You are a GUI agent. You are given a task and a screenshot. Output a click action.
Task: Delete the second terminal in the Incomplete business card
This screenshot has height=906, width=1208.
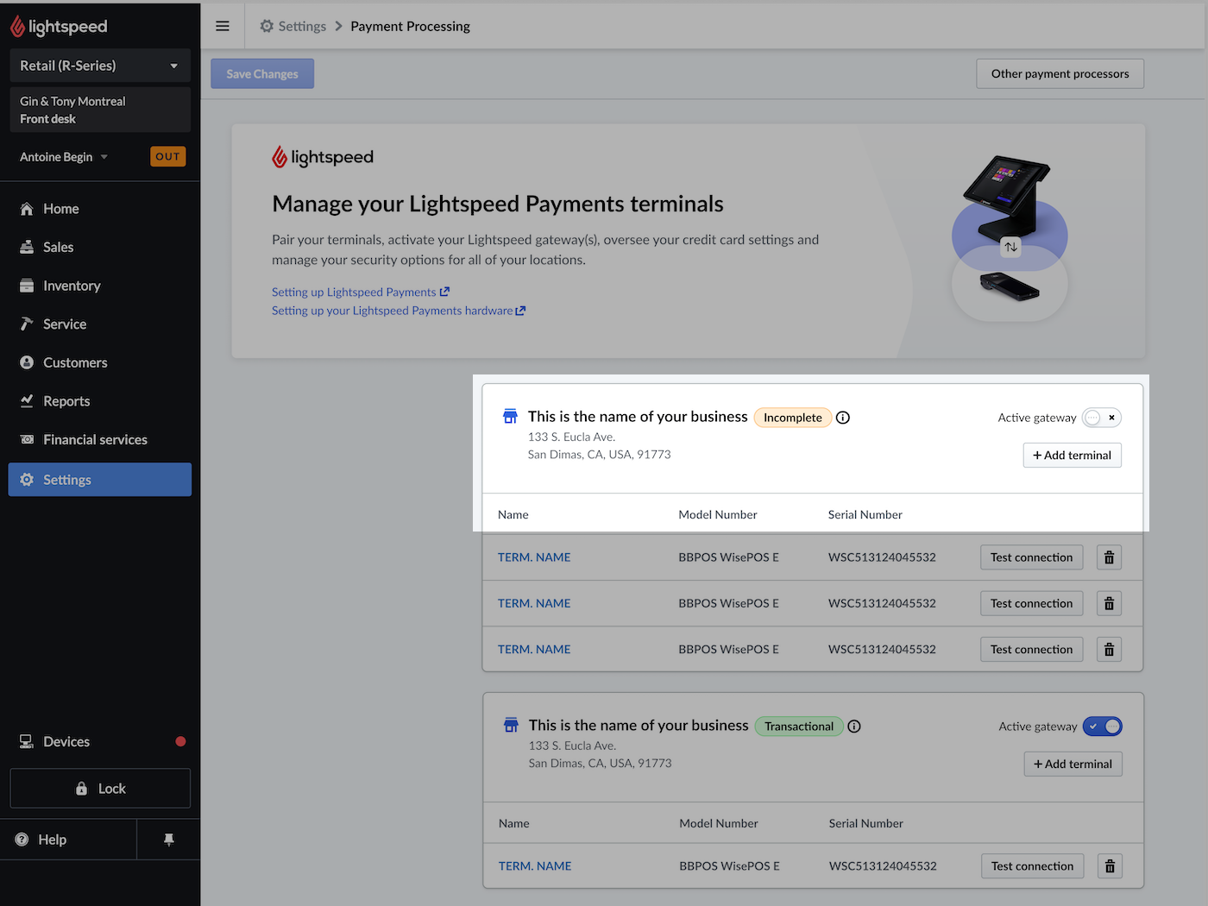1110,603
